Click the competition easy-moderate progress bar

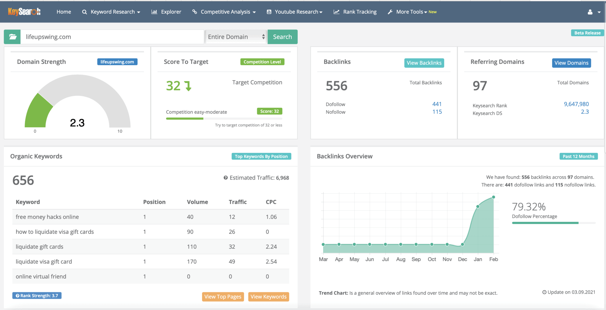coord(224,119)
